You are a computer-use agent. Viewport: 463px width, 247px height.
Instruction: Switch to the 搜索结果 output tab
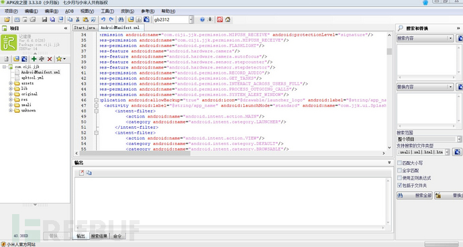click(99, 236)
